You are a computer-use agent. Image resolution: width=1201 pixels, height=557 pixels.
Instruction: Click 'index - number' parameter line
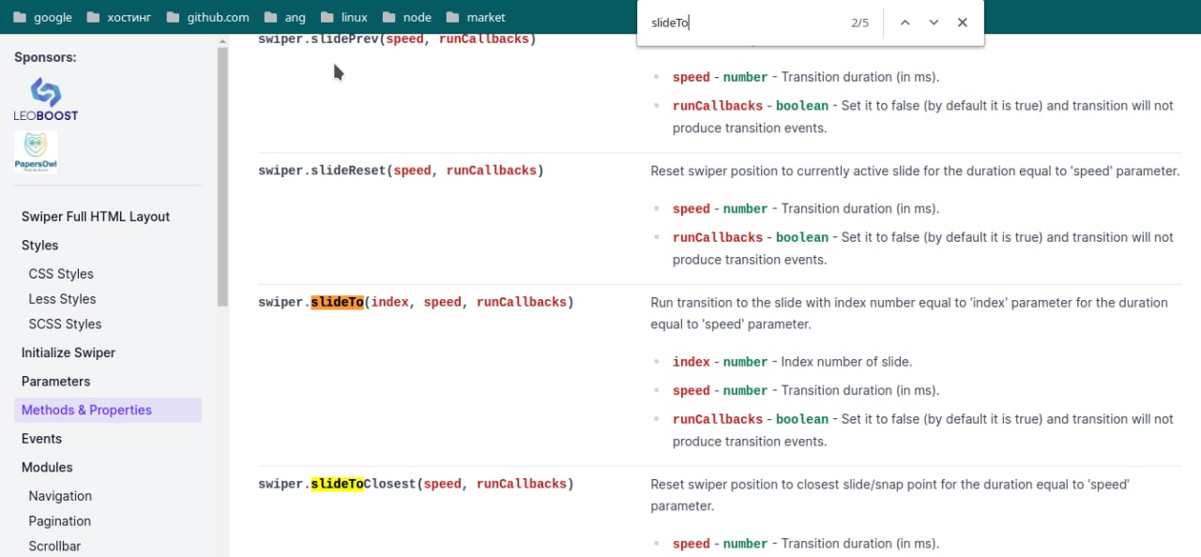click(792, 362)
